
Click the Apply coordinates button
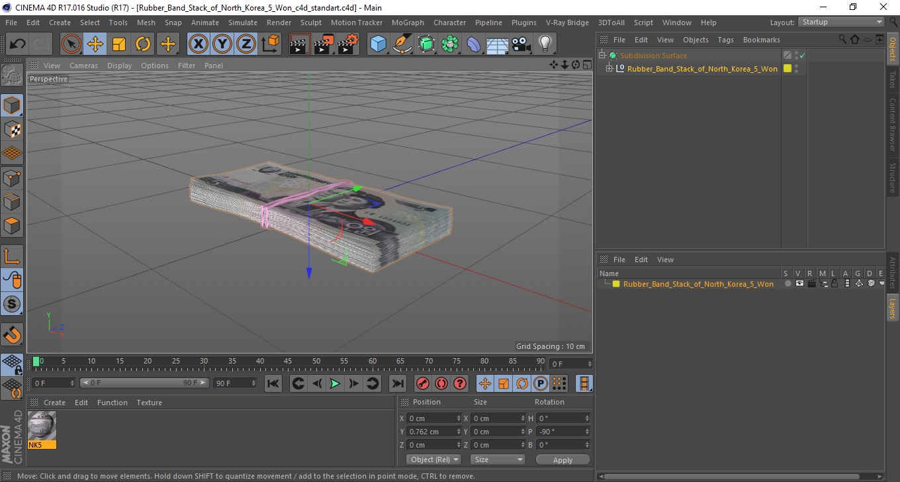[x=562, y=460]
